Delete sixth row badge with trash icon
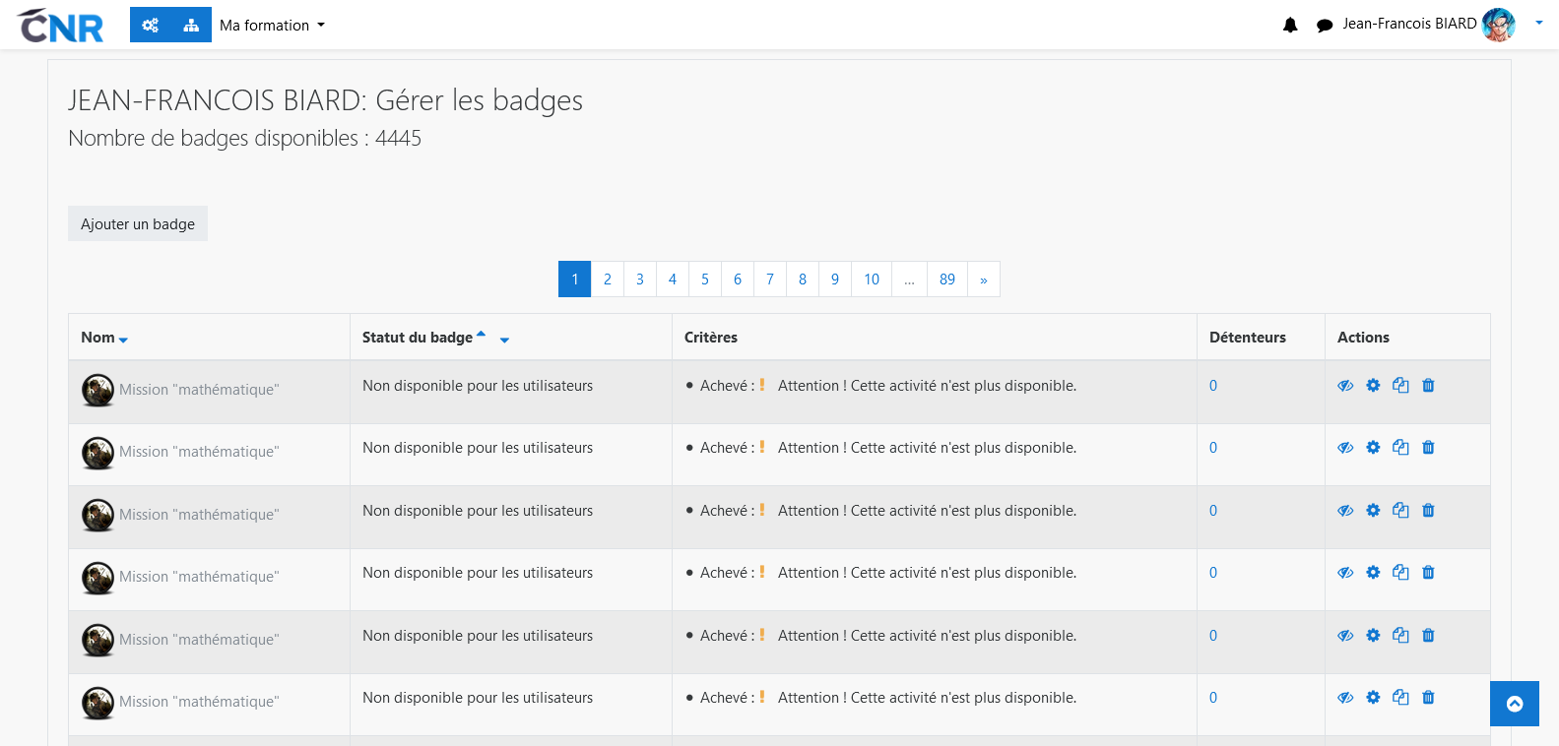The image size is (1559, 746). [x=1428, y=698]
